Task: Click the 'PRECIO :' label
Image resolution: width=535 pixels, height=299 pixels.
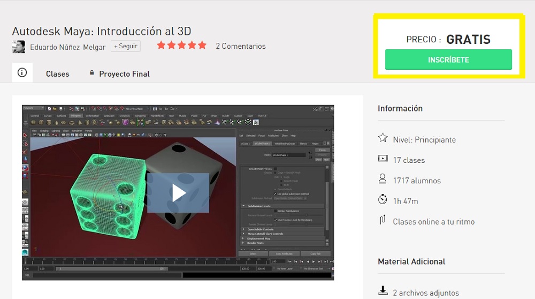Action: pyautogui.click(x=423, y=40)
